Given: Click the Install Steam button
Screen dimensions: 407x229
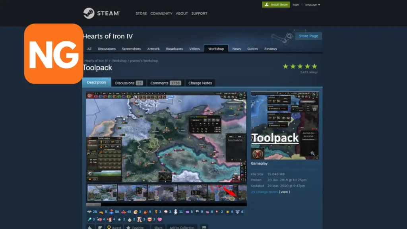Looking at the screenshot, I should coord(276,5).
